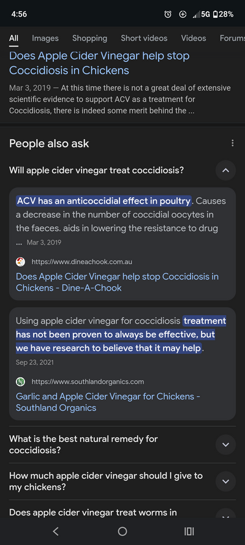Switch to the Images tab

45,38
